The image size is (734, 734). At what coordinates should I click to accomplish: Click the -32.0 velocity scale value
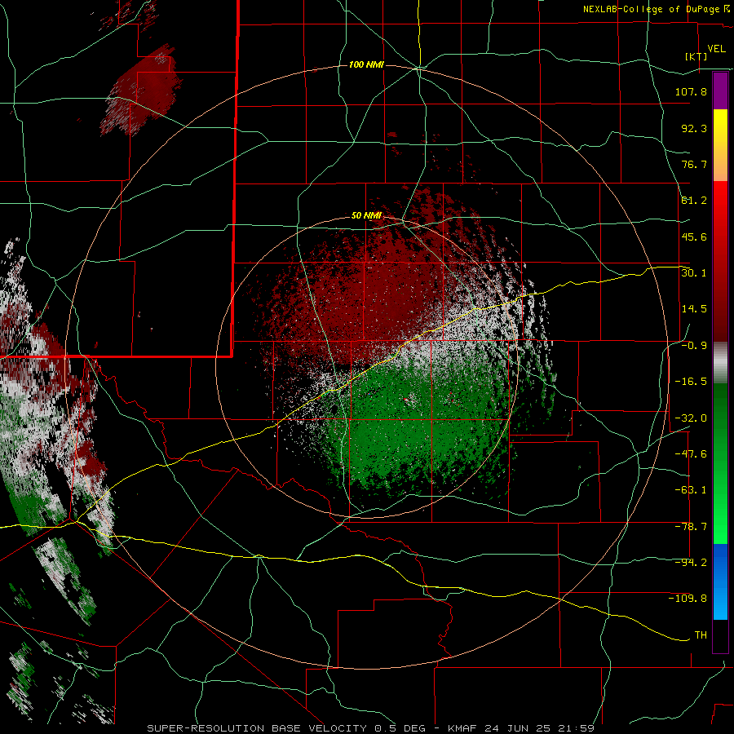(x=691, y=418)
